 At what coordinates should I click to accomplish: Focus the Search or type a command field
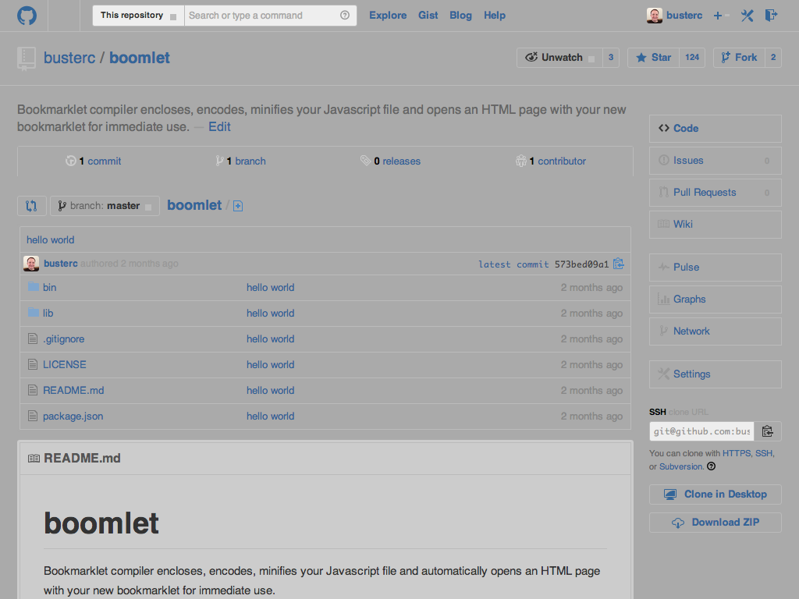[270, 16]
